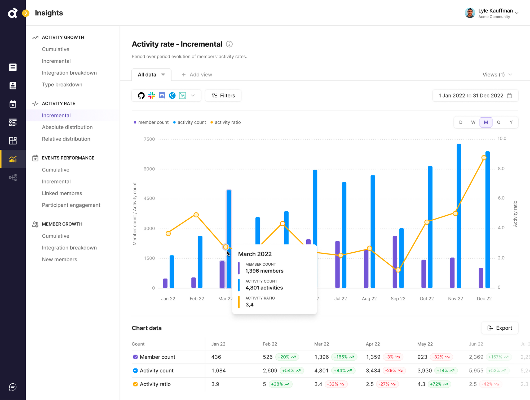Screen dimensions: 530x400
Task: Open the Views (1) dropdown
Action: (497, 75)
